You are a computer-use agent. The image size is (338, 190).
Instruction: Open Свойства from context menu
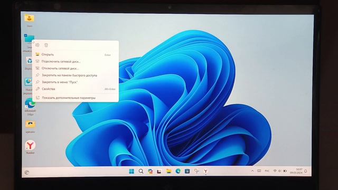coord(75,89)
